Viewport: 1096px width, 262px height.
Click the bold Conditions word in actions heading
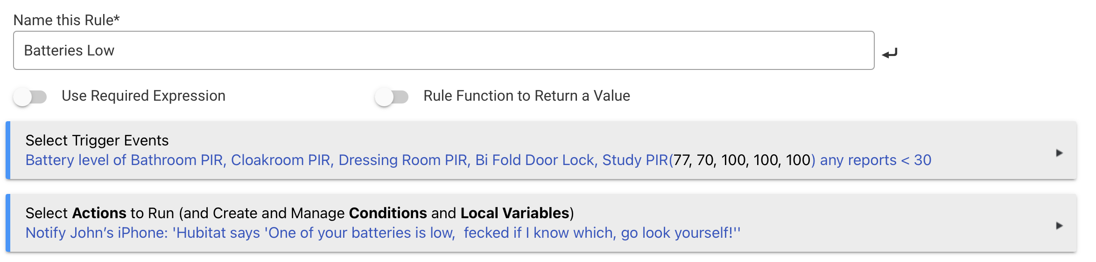(x=388, y=213)
